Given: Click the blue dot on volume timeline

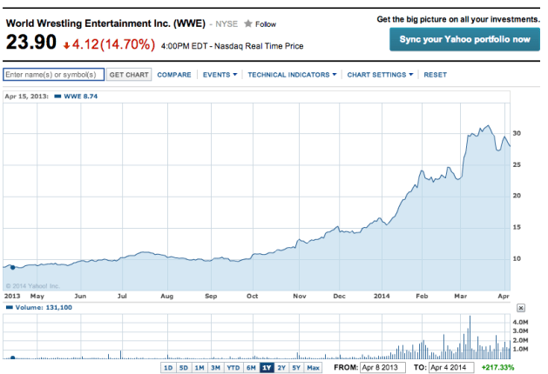Looking at the screenshot, I should coord(12,357).
